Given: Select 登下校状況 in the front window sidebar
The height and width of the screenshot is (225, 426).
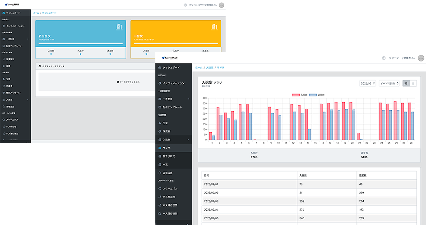Looking at the screenshot, I should (x=169, y=157).
